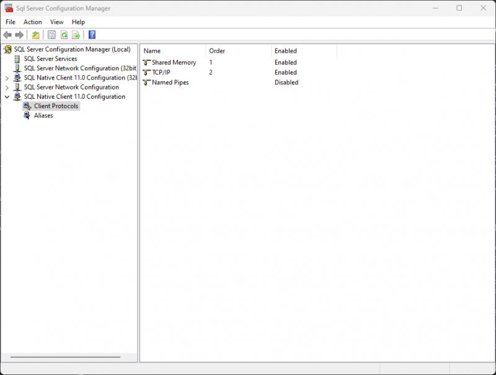Expand SQL Server Network Configuration node
This screenshot has width=496, height=375.
[7, 87]
